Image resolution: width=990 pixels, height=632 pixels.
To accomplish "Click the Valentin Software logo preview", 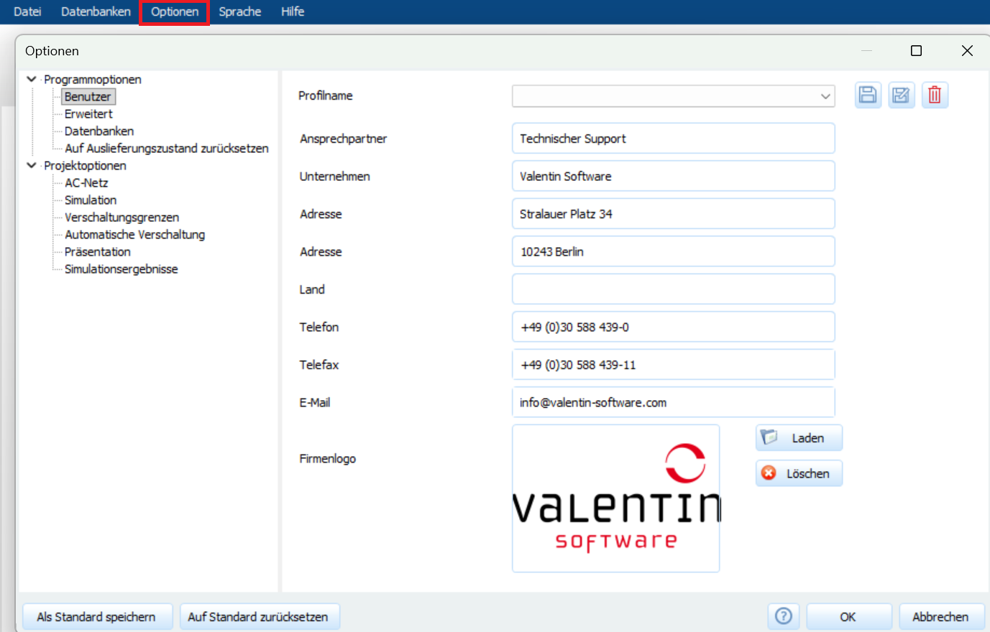I will pos(616,498).
